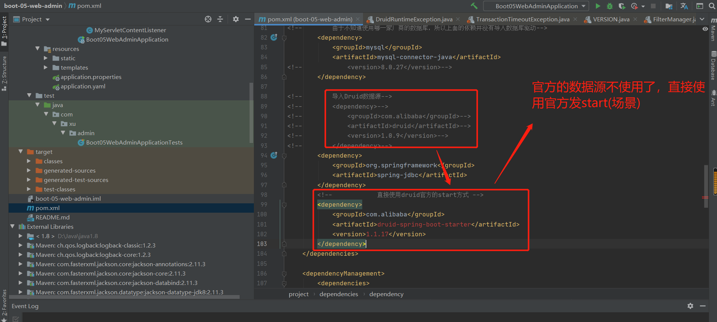Image resolution: width=717 pixels, height=322 pixels.
Task: Collapse all in the Project panel toolbar
Action: coord(220,19)
